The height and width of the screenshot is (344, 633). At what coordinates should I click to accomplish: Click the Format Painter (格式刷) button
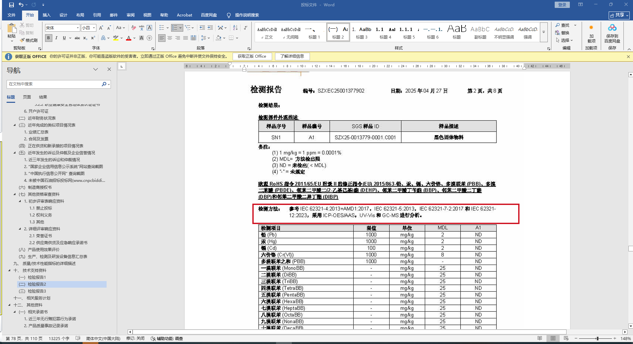click(29, 40)
